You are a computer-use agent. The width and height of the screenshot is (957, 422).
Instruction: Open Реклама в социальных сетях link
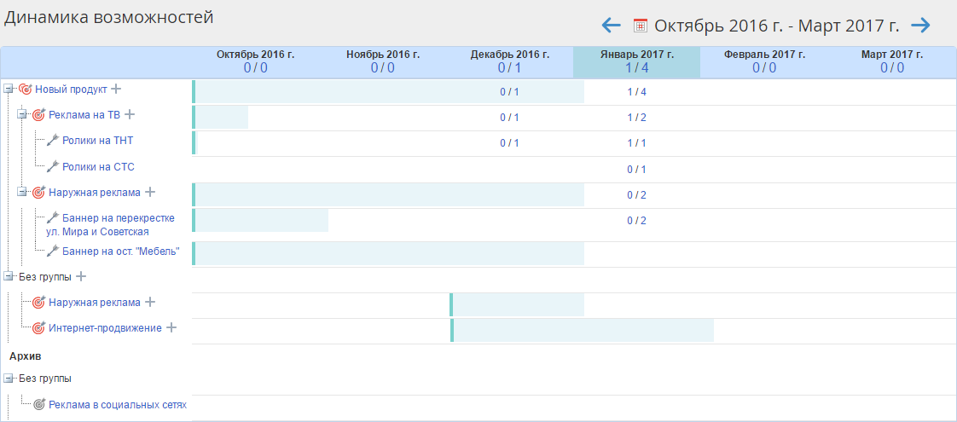point(117,404)
